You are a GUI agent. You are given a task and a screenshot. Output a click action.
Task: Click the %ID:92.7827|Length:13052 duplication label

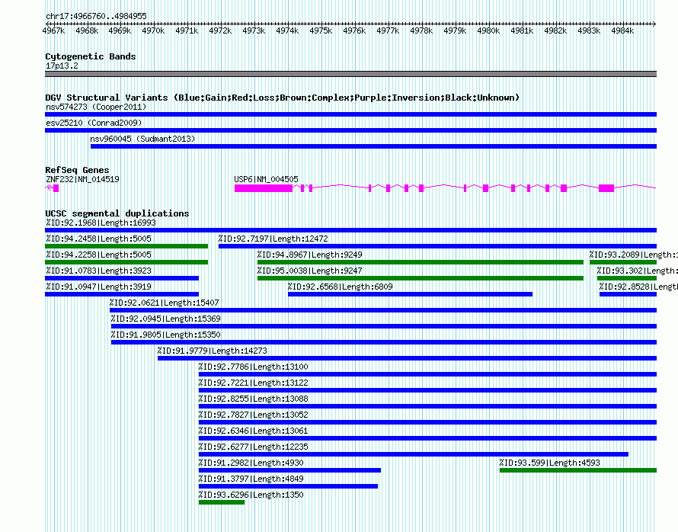(x=254, y=415)
